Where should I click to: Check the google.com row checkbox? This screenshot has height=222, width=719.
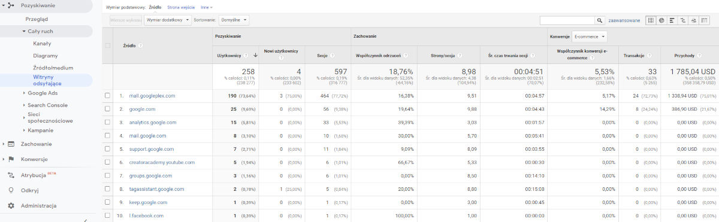click(108, 109)
